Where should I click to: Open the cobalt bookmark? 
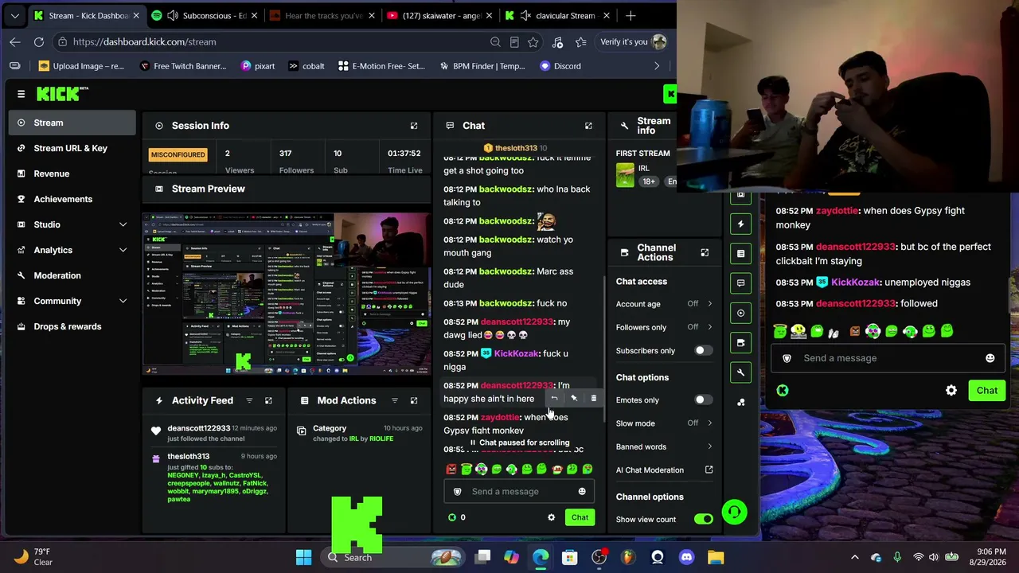(306, 66)
